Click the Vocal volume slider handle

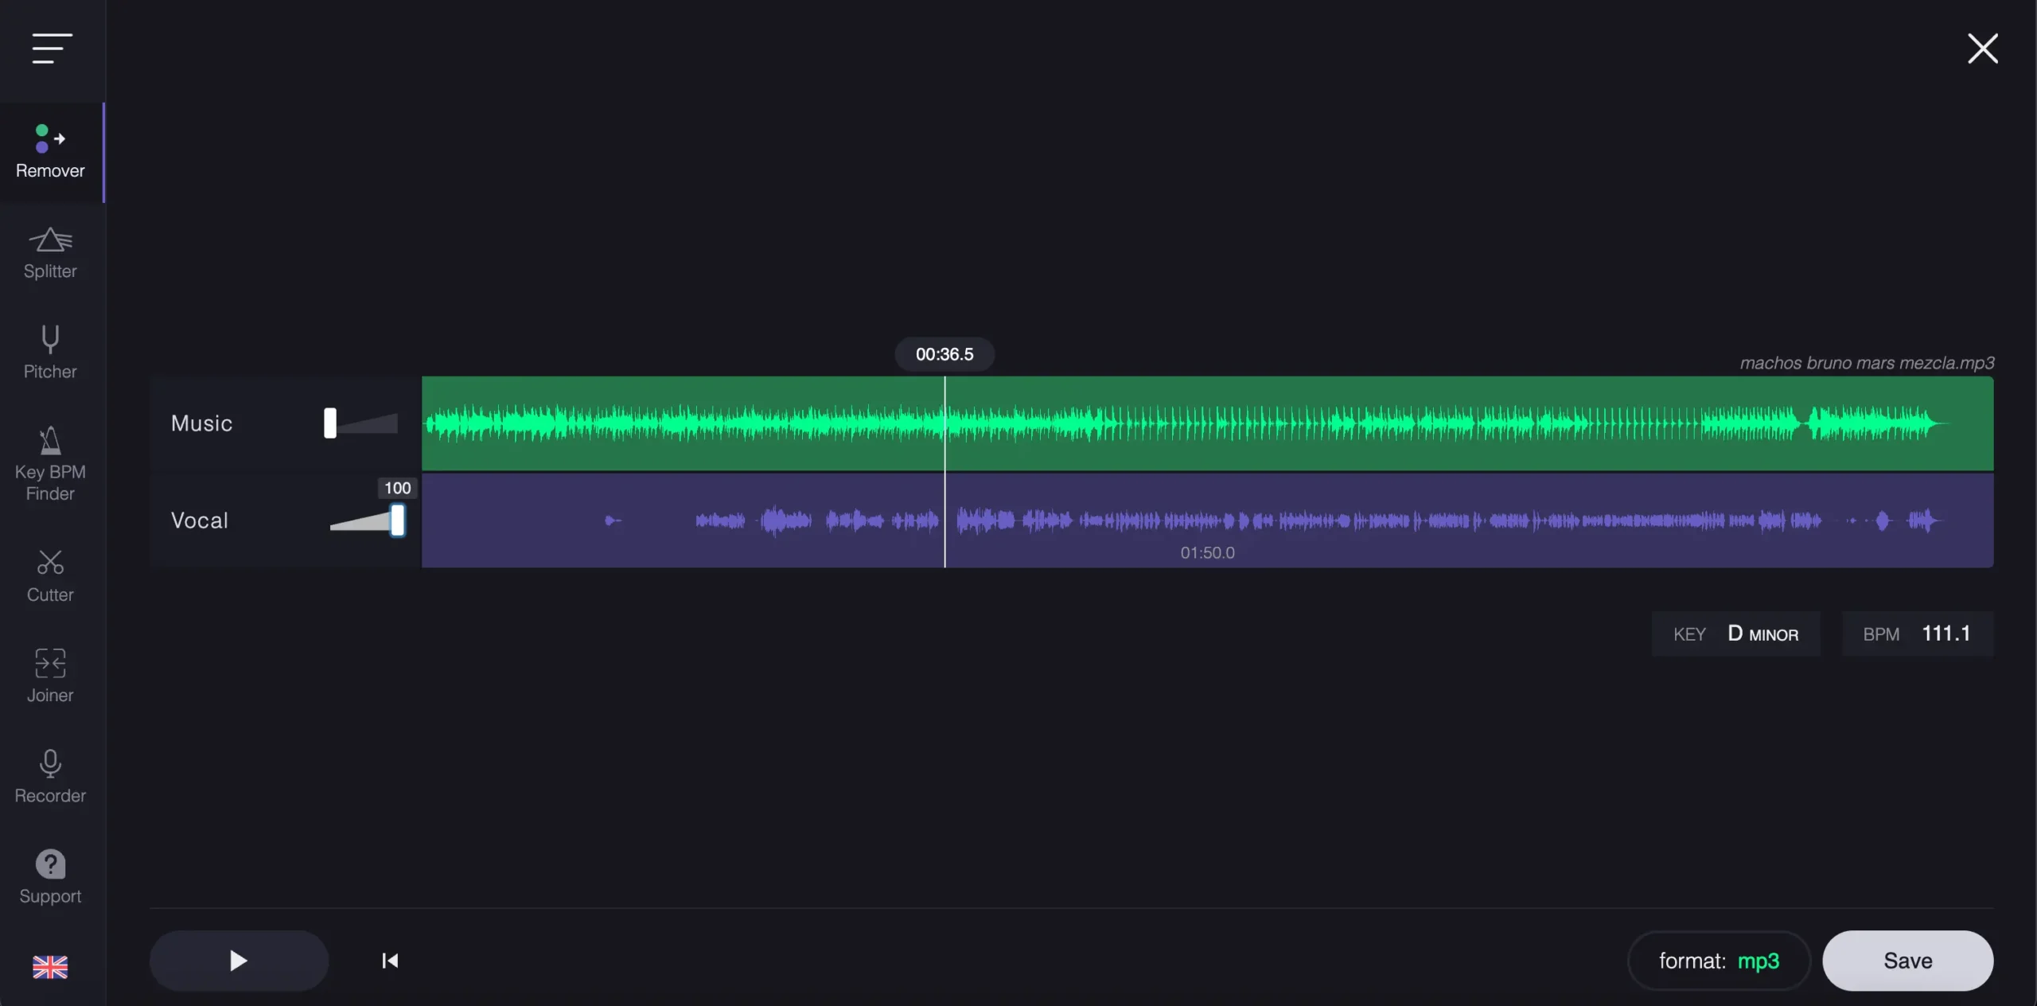pos(397,521)
